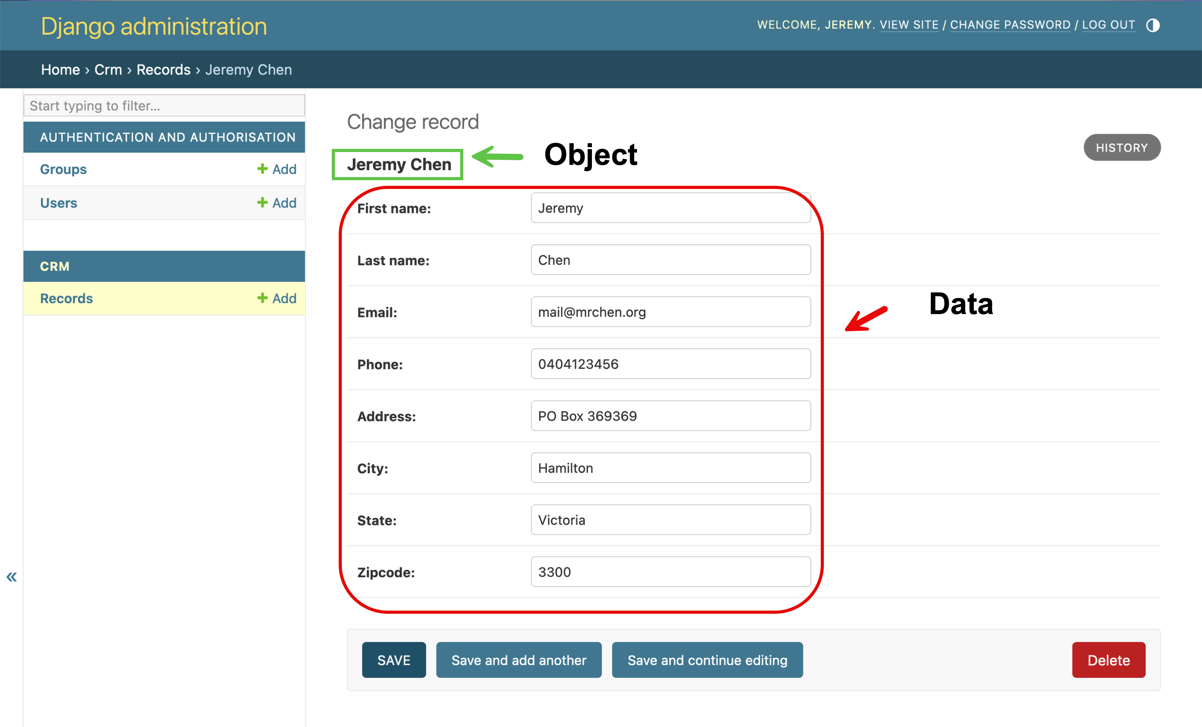Click into the Email field

(670, 312)
